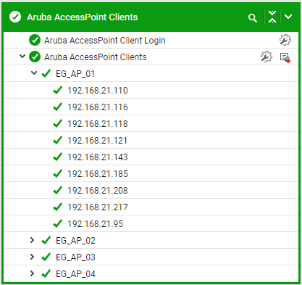
Task: Collapse the EG_AP_01 node
Action: [x=34, y=73]
